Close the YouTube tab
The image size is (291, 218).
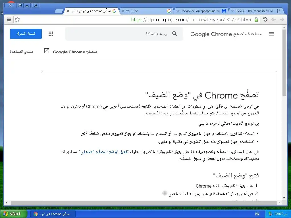[123, 11]
